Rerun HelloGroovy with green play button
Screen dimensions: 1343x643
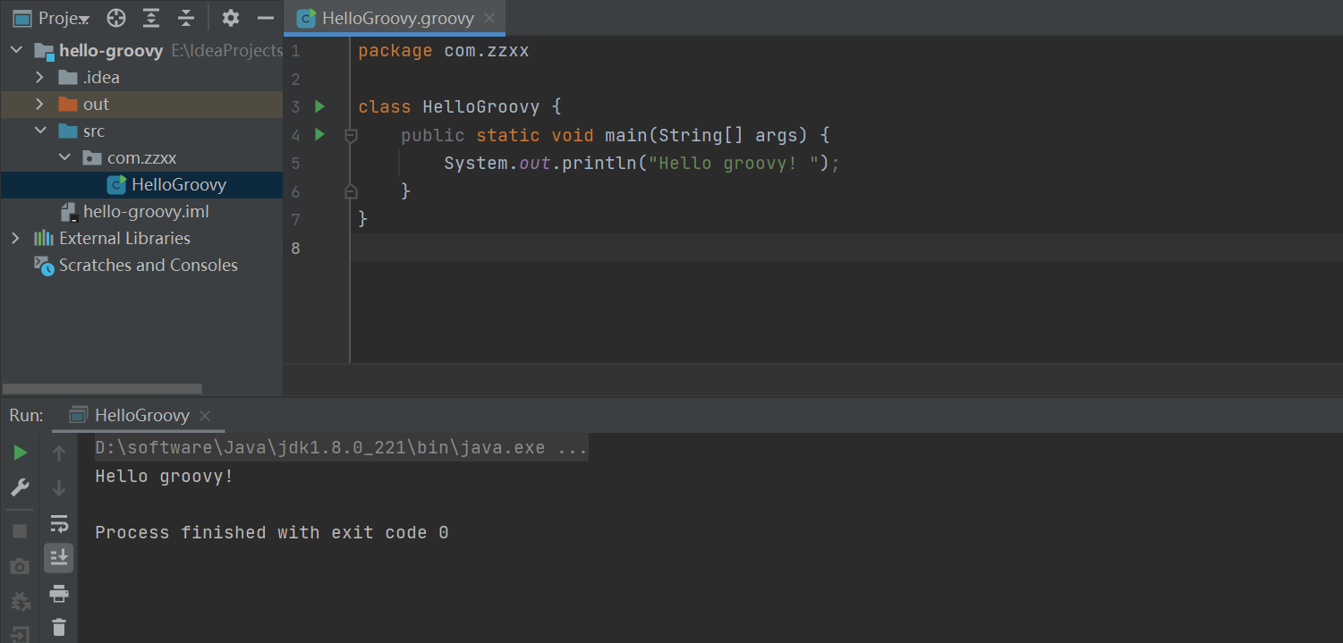pos(20,453)
